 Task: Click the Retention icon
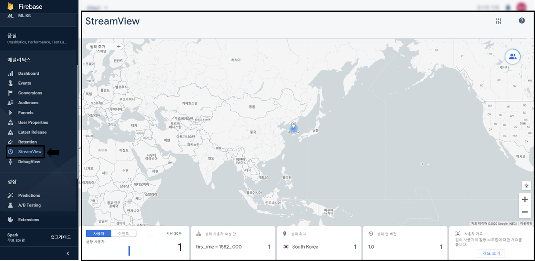click(11, 142)
